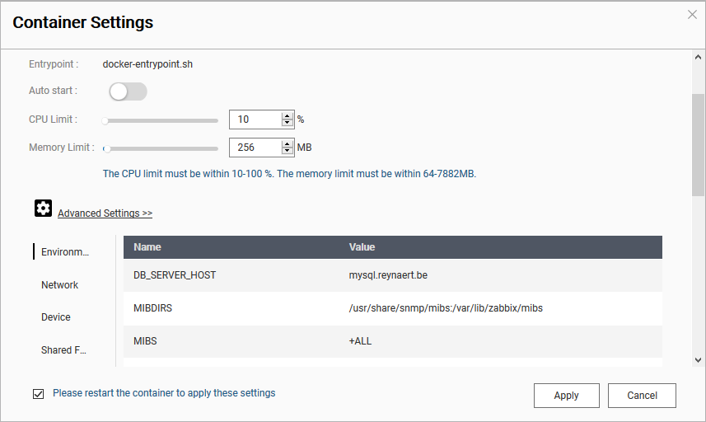
Task: Increase CPU Limit with up arrow
Action: click(x=288, y=115)
